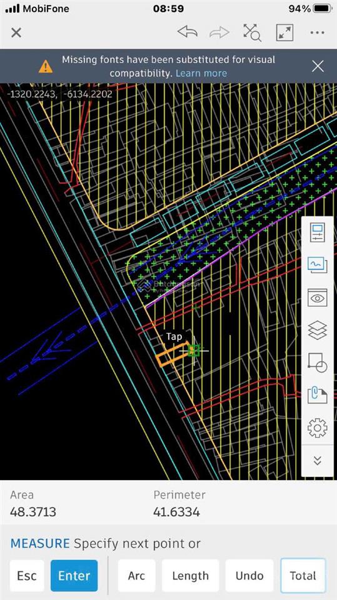Open the settings gear icon
The image size is (337, 600).
[318, 427]
